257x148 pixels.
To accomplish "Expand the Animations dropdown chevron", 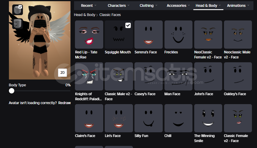I will (x=248, y=5).
